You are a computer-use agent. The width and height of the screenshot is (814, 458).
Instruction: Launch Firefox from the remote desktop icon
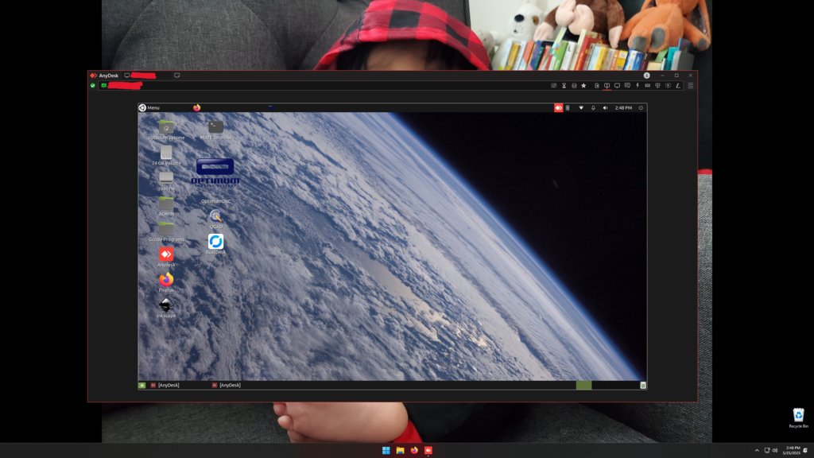click(166, 282)
